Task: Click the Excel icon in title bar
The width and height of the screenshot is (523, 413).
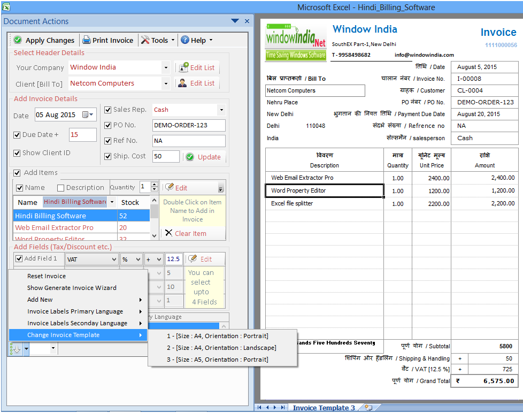Action: point(6,6)
